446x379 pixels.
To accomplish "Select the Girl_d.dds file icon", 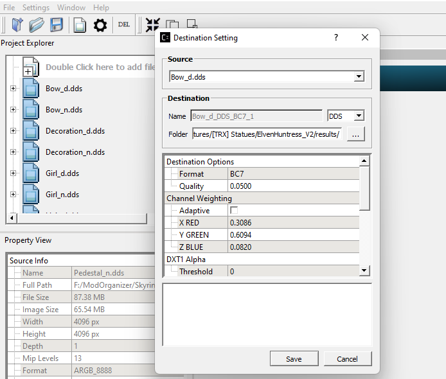I will point(31,173).
